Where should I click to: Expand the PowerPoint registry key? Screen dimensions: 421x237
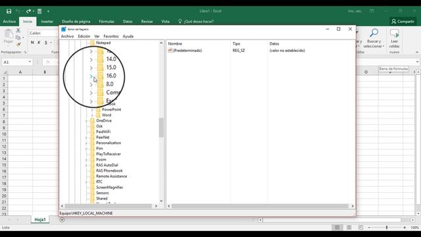92,110
